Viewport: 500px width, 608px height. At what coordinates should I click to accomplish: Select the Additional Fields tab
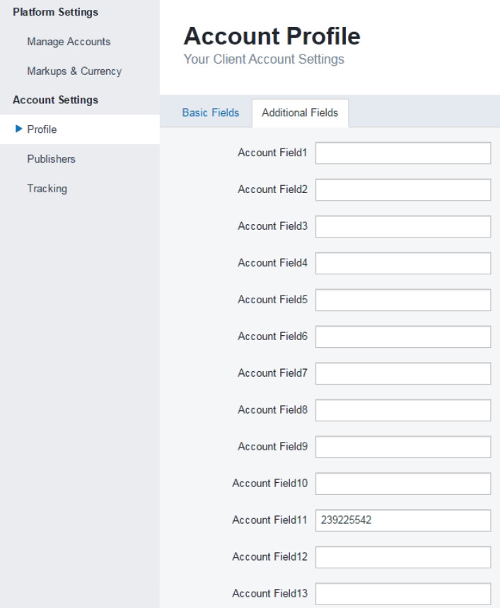pos(300,112)
